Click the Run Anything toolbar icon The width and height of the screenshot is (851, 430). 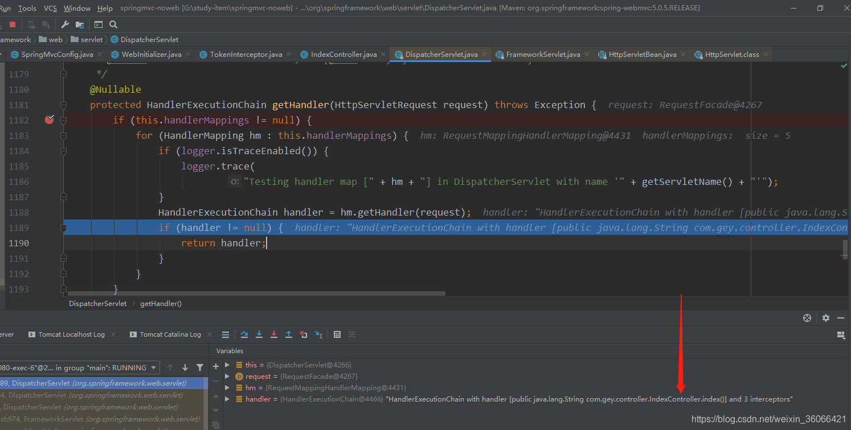tap(99, 24)
